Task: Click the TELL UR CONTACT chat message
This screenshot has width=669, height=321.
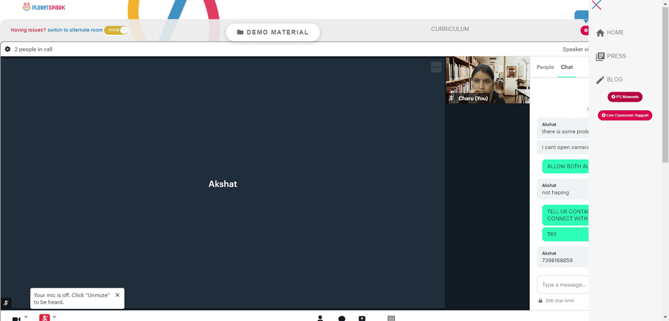Action: 565,215
